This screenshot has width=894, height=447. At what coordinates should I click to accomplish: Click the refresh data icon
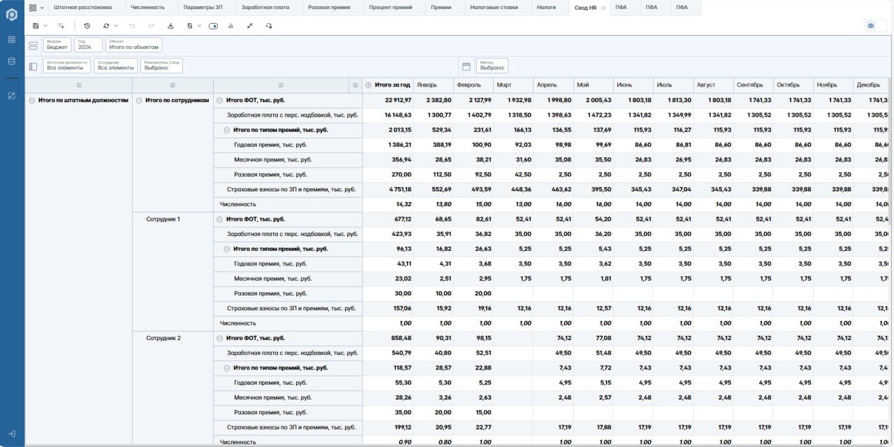tap(106, 26)
